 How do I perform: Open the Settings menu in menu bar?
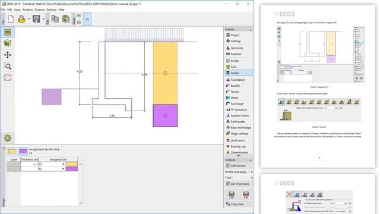[52, 10]
